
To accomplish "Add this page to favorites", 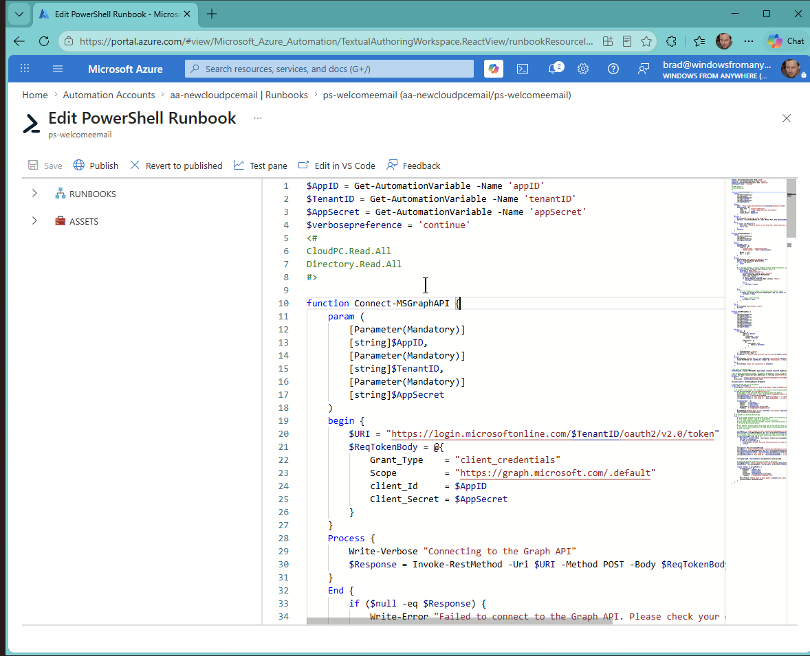I will point(646,41).
